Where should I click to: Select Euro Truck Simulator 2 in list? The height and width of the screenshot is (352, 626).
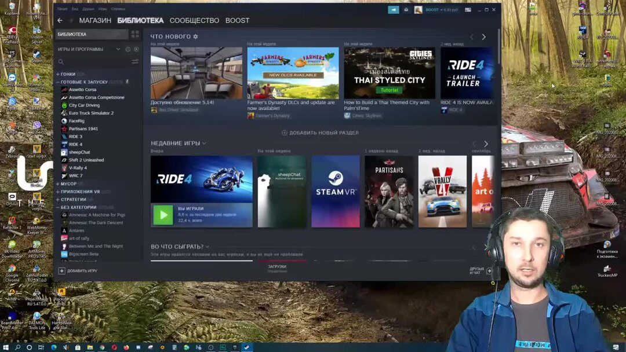point(91,113)
